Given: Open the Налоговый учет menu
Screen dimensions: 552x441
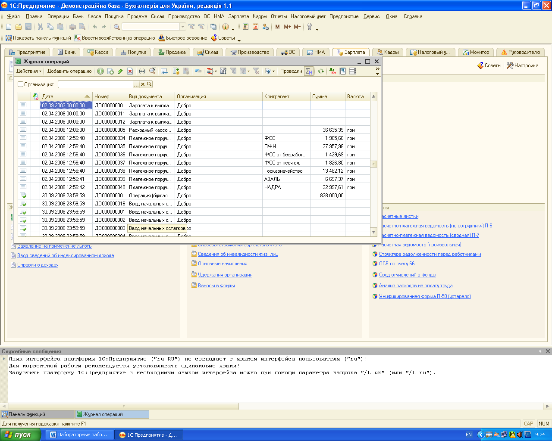Looking at the screenshot, I should (x=308, y=16).
